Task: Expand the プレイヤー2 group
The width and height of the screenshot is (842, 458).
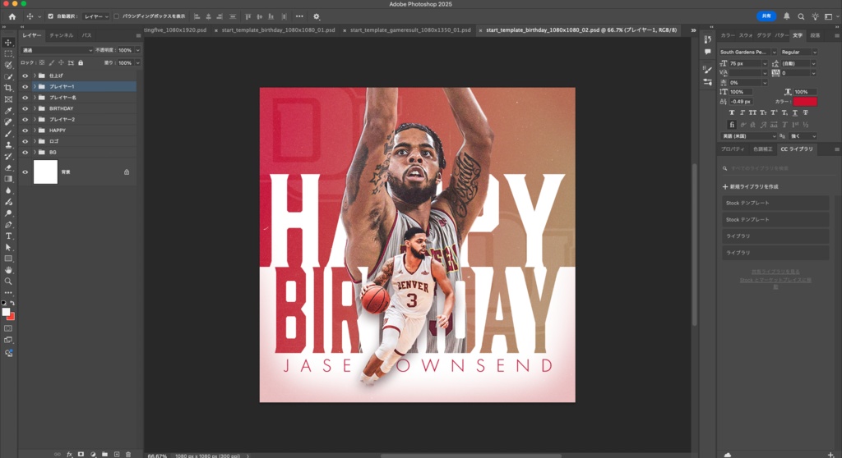Action: (x=35, y=119)
